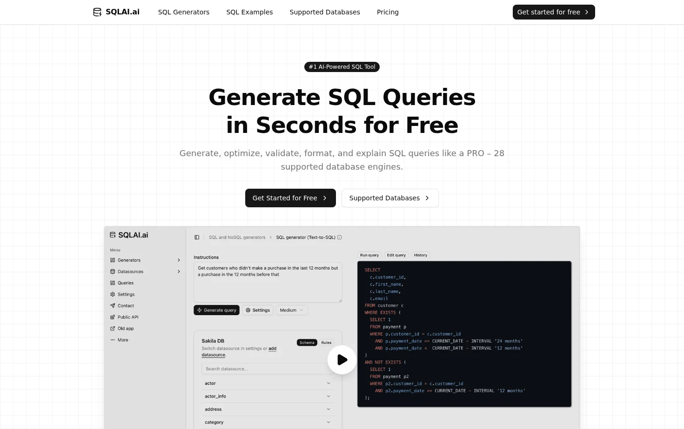Click the Generate query button

click(216, 310)
